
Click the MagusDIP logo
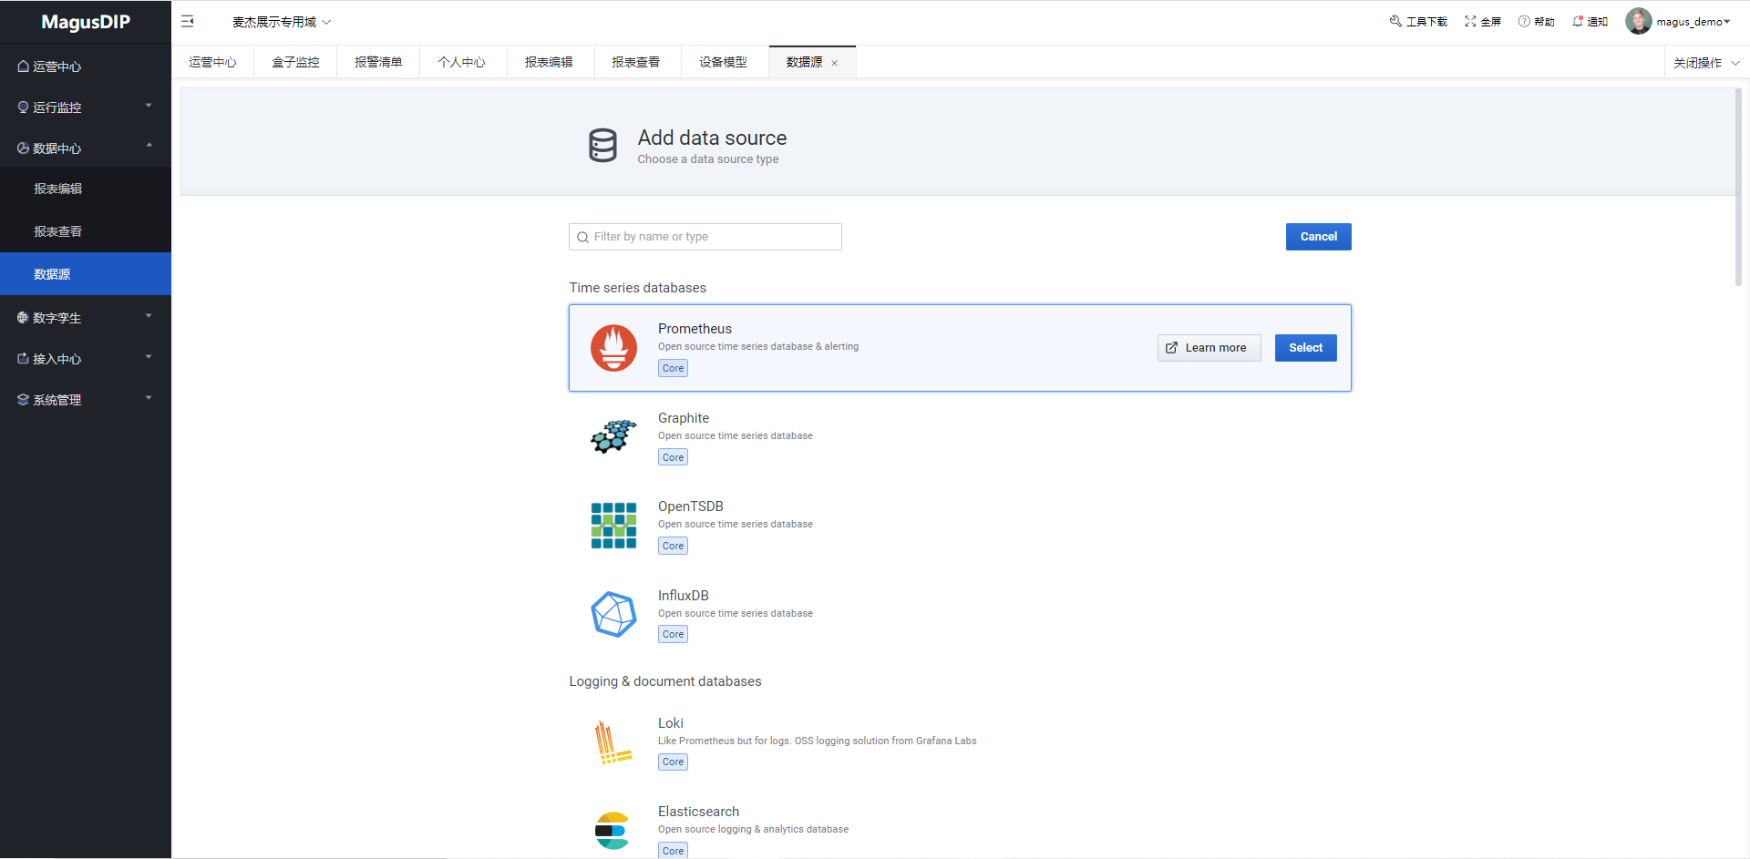[x=86, y=22]
